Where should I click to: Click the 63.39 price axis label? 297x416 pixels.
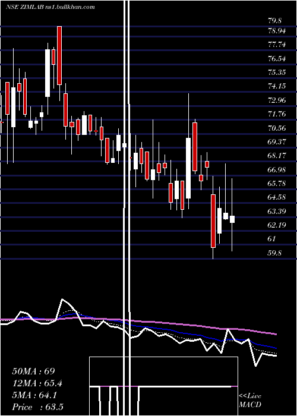point(277,212)
